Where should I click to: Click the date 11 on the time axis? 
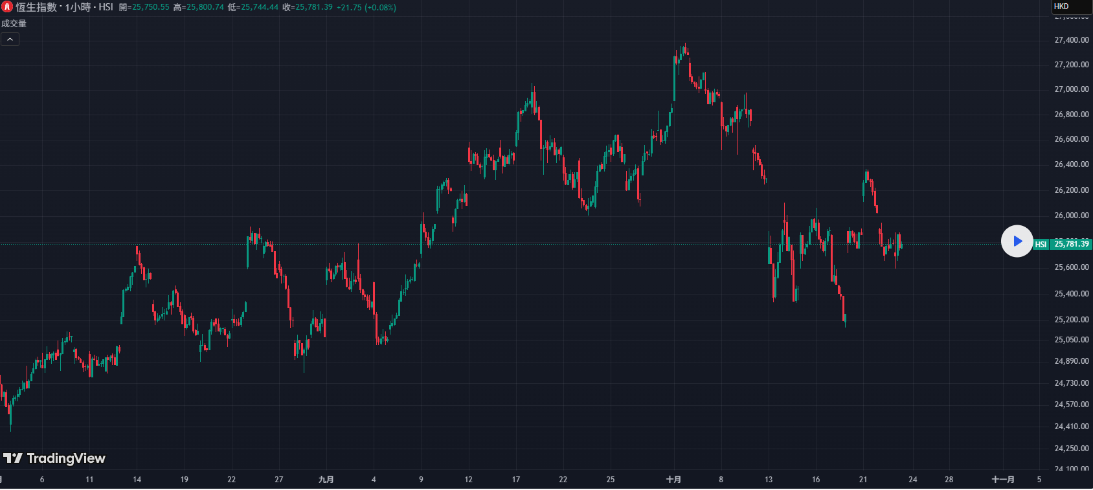[x=89, y=480]
